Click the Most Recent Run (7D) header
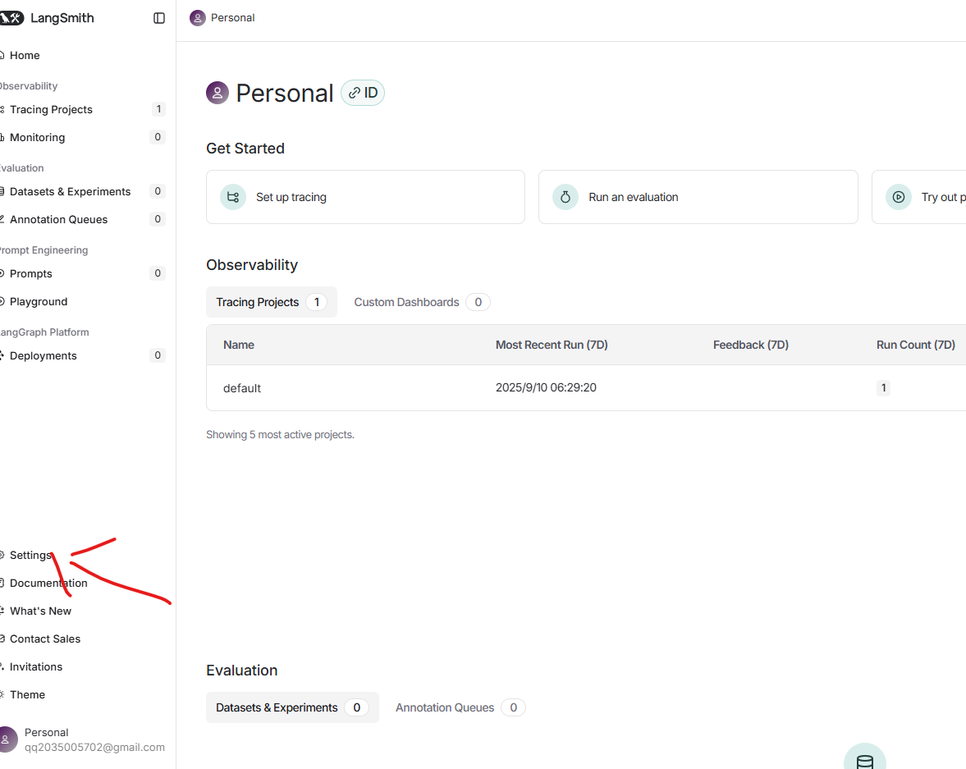 [552, 345]
